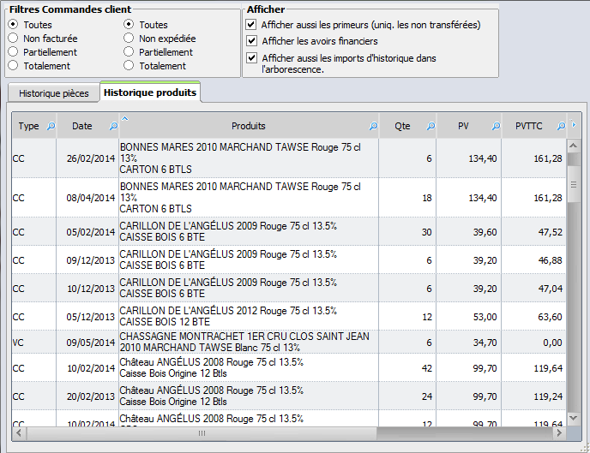Select 'Non expédiée' radio option
The image size is (590, 453).
click(x=129, y=38)
